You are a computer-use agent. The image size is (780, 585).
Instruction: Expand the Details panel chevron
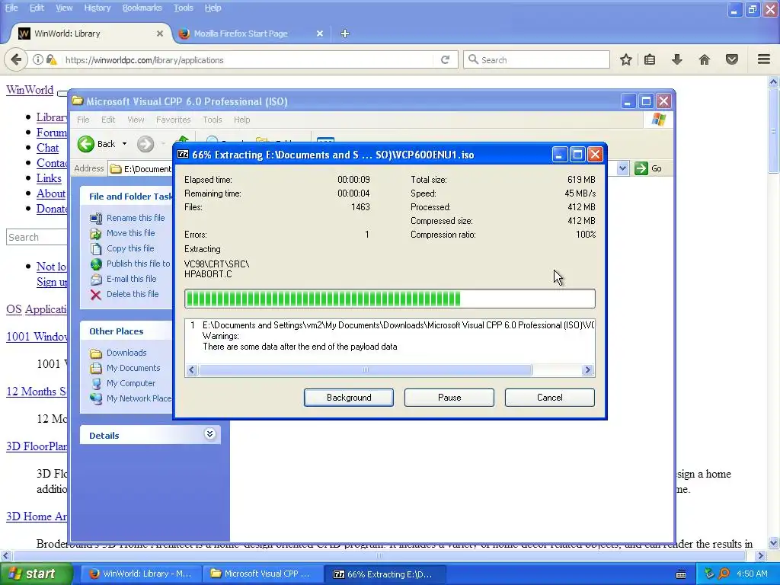coord(209,434)
